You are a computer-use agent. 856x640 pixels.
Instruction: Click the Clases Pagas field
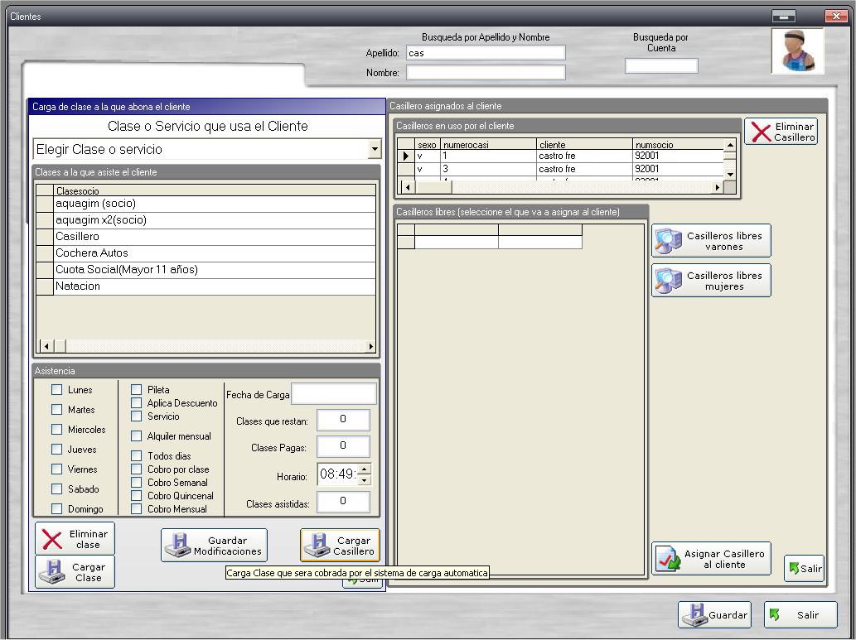point(343,446)
